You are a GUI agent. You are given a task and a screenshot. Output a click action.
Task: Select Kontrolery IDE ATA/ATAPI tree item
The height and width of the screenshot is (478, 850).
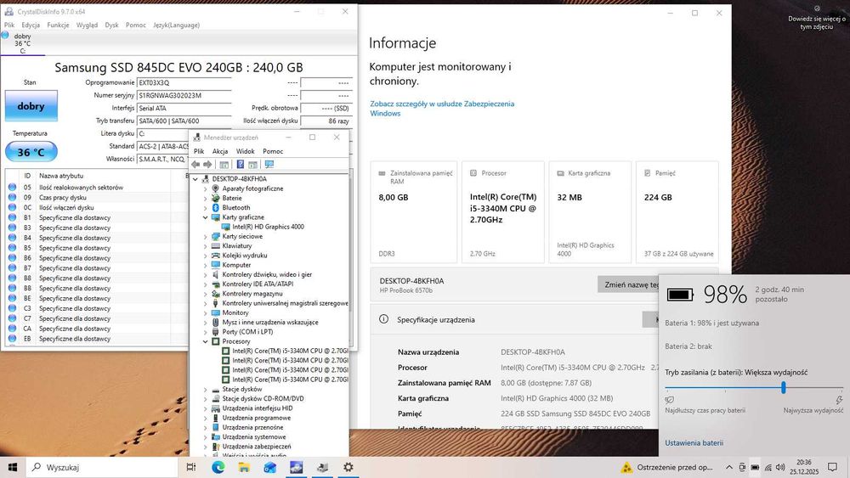[258, 284]
